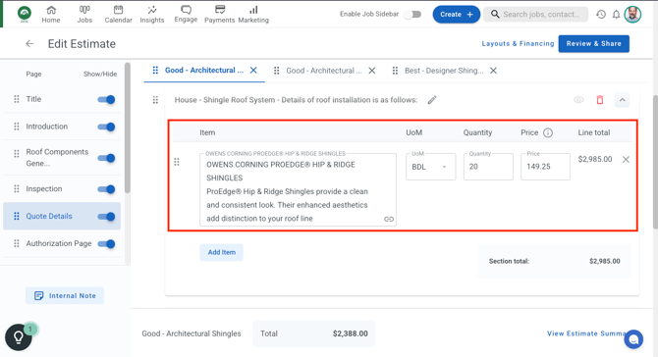Open the chat support bubble
658x357 pixels.
pos(633,339)
